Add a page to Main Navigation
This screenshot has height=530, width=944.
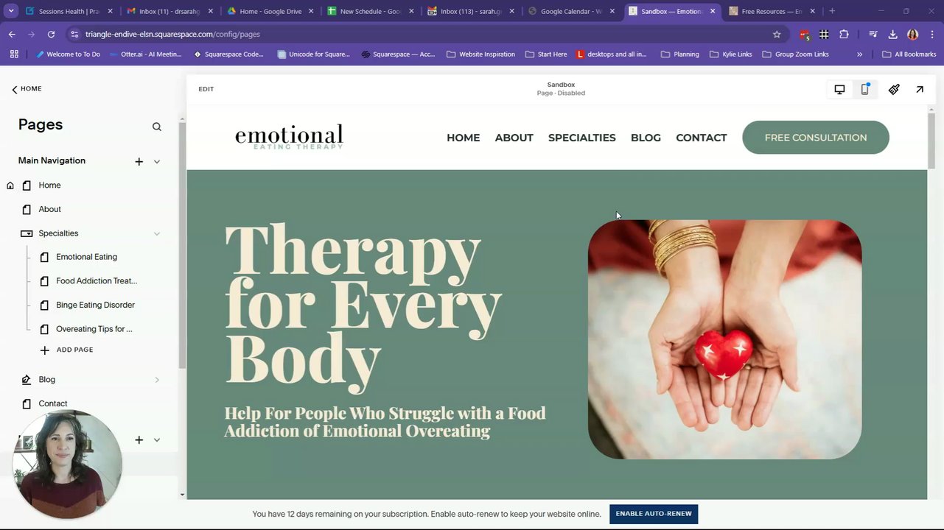(x=139, y=161)
